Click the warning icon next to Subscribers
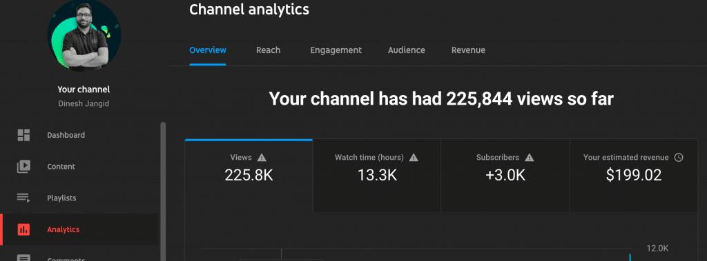Viewport: 707px width, 261px height. [x=530, y=158]
